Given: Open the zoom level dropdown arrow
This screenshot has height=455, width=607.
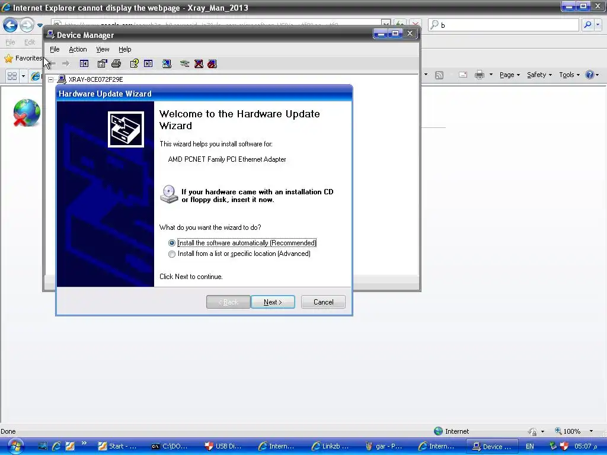Looking at the screenshot, I should [x=591, y=431].
